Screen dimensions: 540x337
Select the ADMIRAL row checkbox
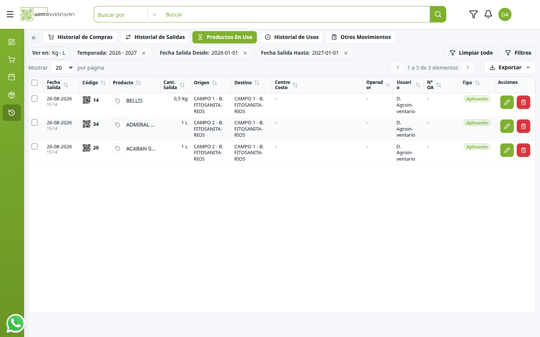34,122
